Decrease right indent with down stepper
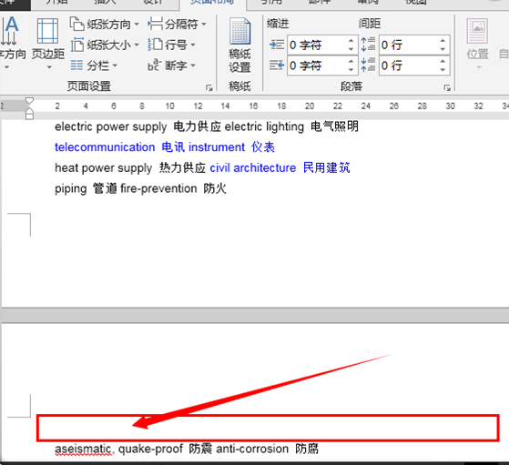The image size is (509, 465). pyautogui.click(x=351, y=69)
